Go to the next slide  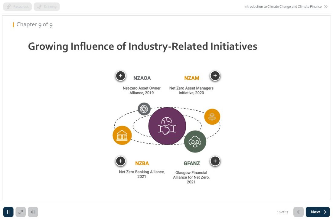(x=318, y=212)
